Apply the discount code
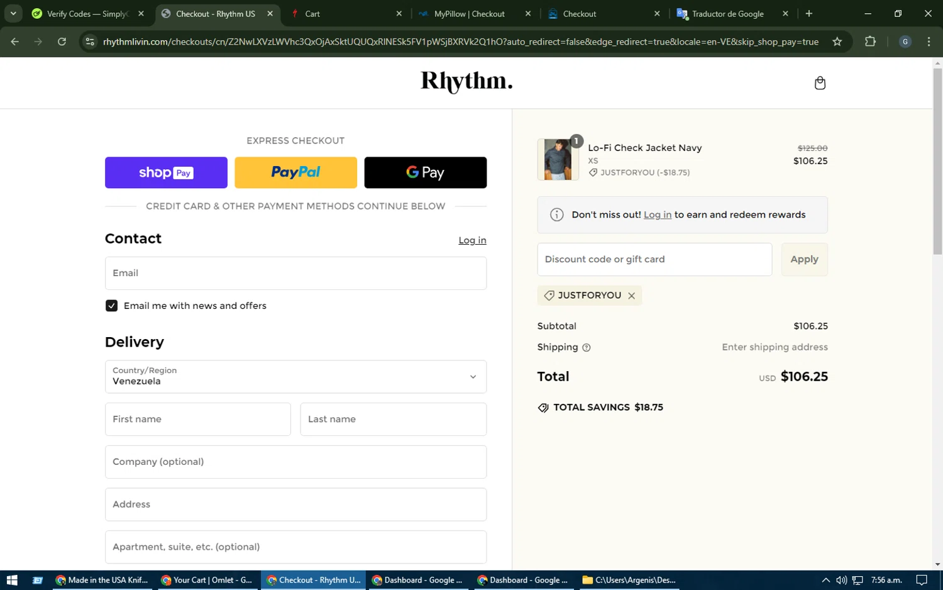Screen dimensions: 943x590 [804, 259]
